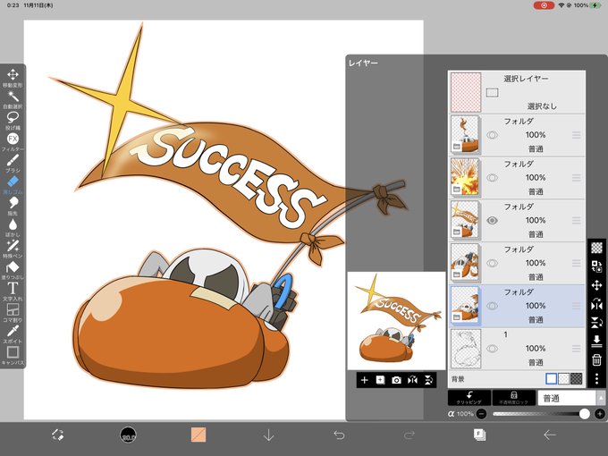
Task: Click the add special layer icon beside the plus
Action: pos(380,380)
